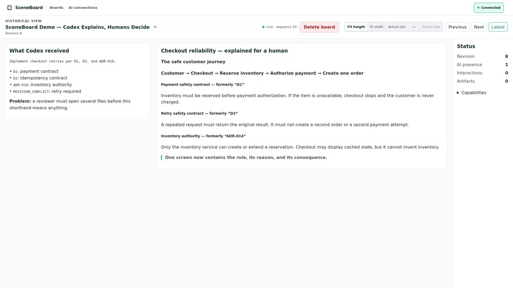Go to the Next revision

pos(479,27)
